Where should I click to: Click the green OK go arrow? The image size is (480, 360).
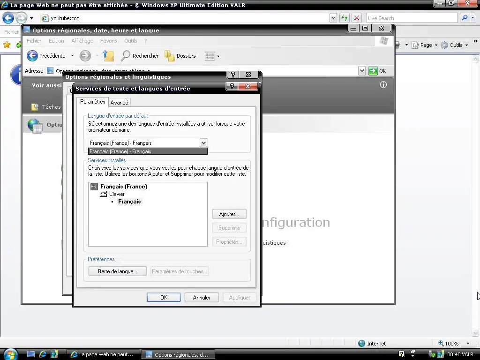[373, 71]
